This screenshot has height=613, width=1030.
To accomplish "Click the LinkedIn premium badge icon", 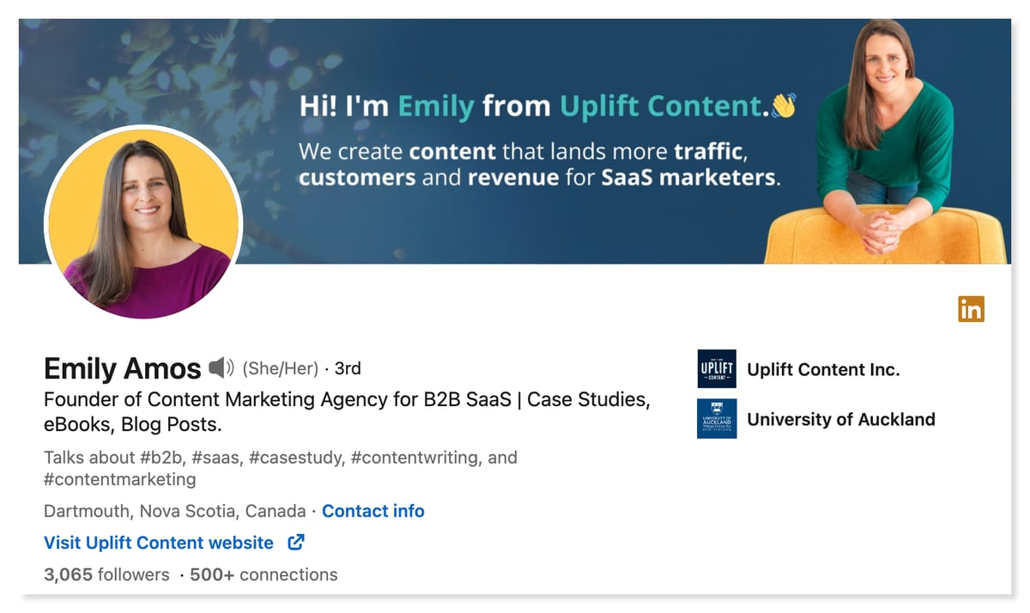I will (x=971, y=309).
